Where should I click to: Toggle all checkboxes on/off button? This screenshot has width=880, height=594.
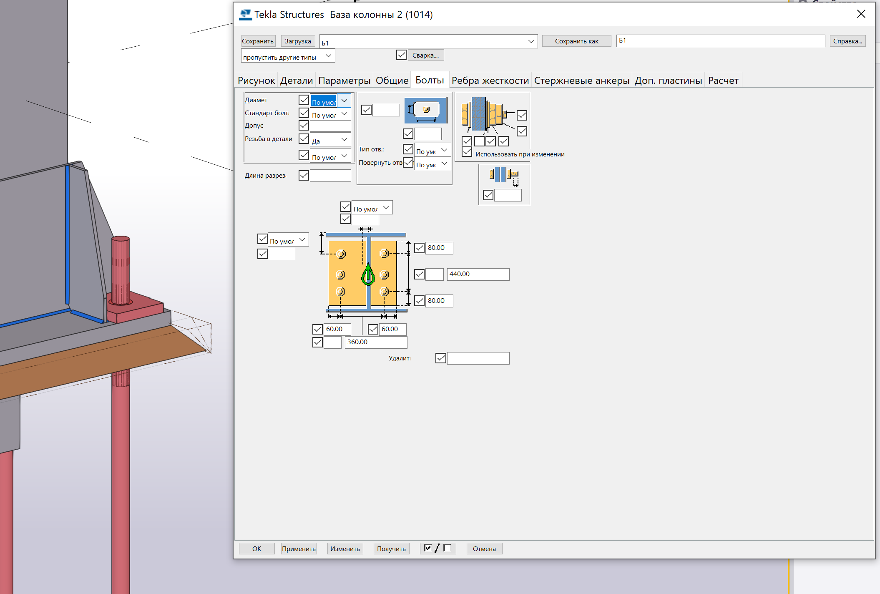[x=437, y=548]
